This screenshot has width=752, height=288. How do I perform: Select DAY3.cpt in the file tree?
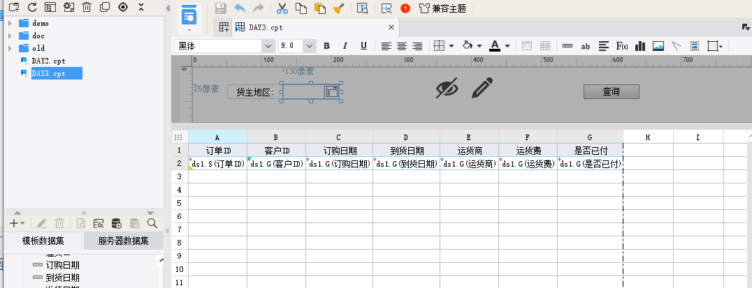click(57, 73)
